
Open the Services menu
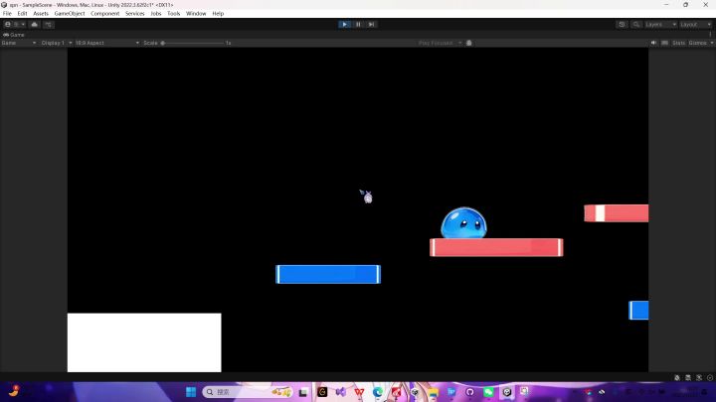click(134, 14)
